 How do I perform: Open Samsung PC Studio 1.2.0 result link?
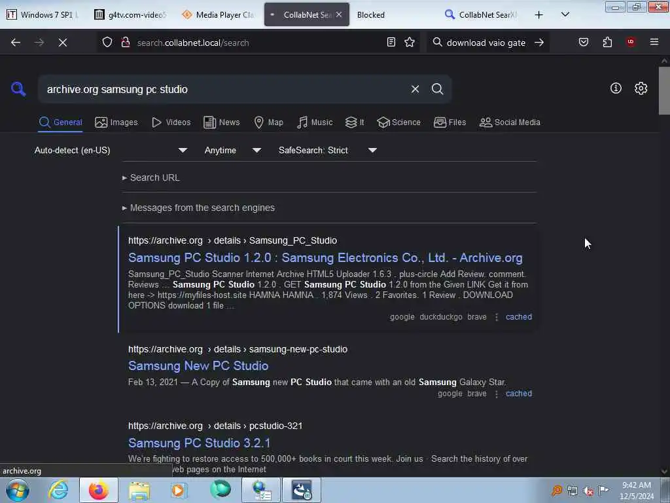coord(325,258)
